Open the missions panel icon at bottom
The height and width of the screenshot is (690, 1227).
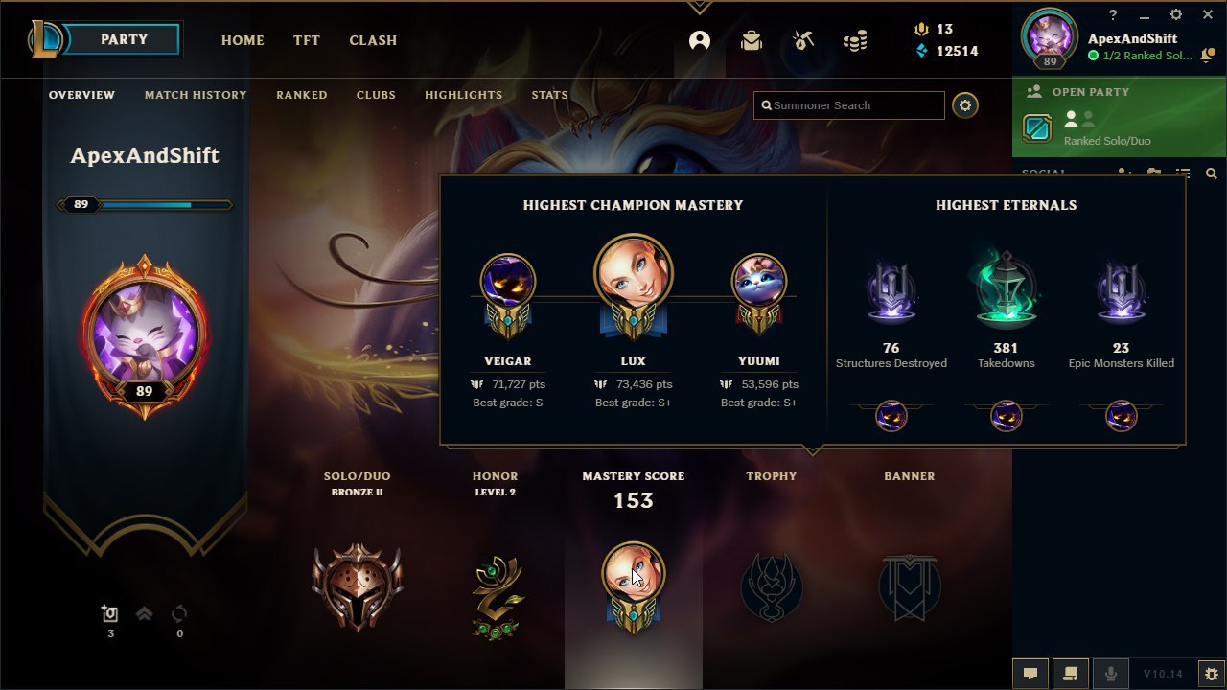click(x=1071, y=673)
